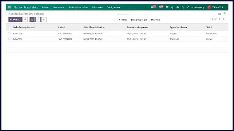Sort by Code d'enregistrement column
The image size is (234, 131).
tap(24, 27)
